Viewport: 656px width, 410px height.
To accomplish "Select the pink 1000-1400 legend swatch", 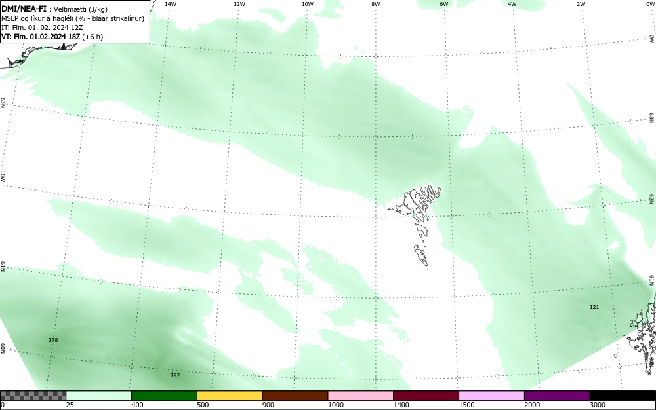I will pos(361,396).
